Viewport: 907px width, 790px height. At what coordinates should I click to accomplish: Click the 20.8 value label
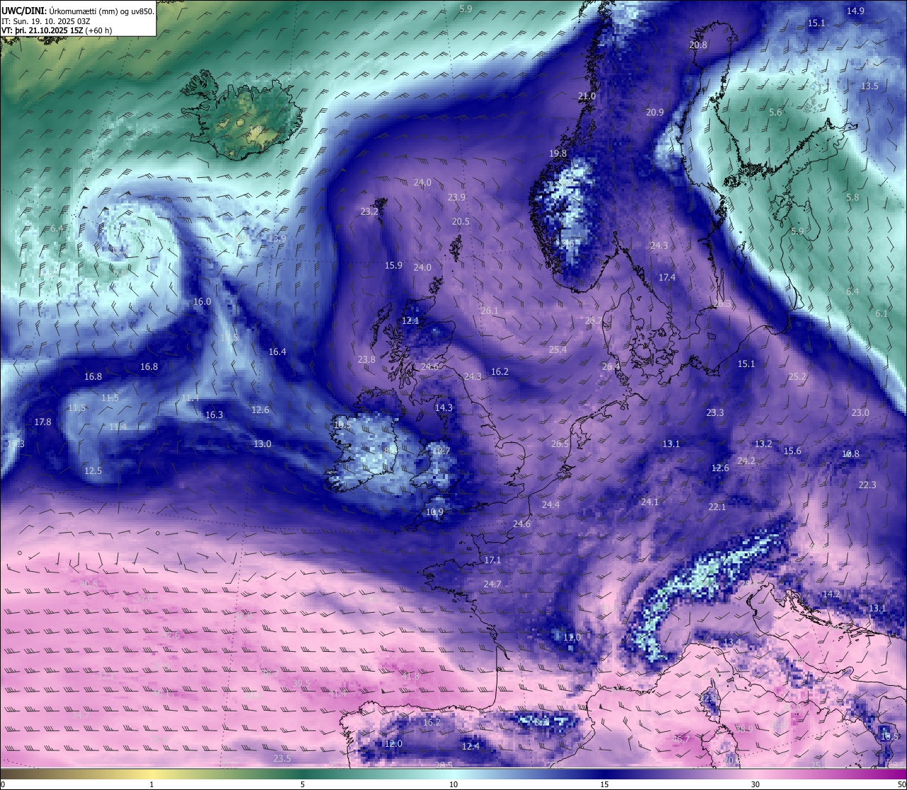point(698,45)
